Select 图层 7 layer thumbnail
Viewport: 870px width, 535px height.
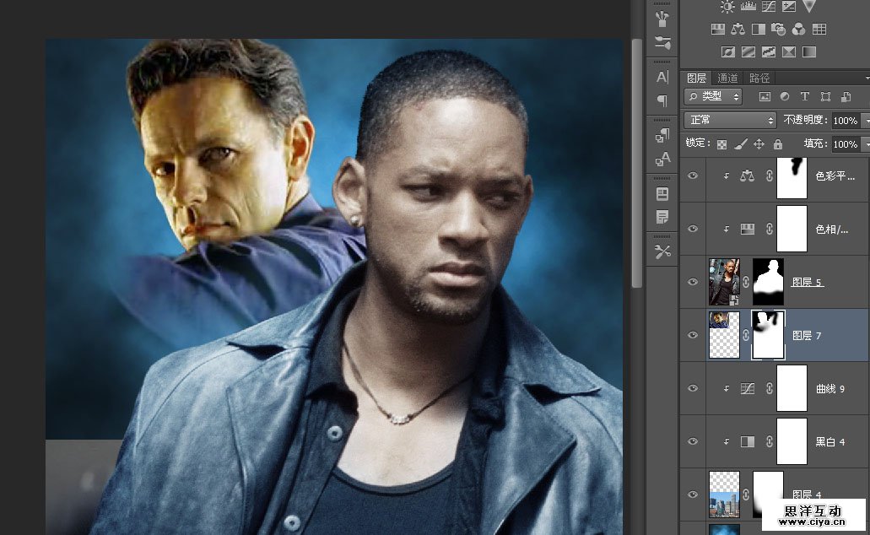(725, 335)
